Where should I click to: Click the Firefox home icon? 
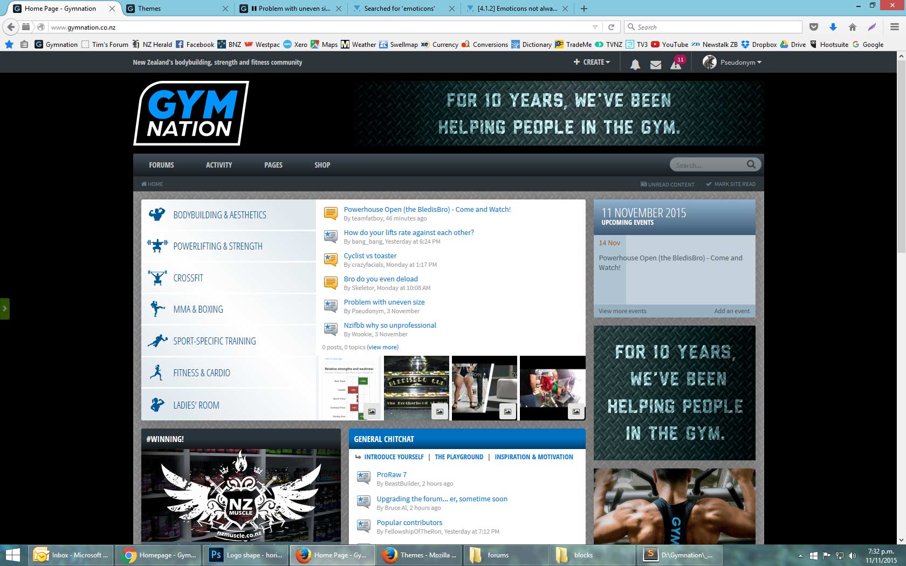point(853,27)
